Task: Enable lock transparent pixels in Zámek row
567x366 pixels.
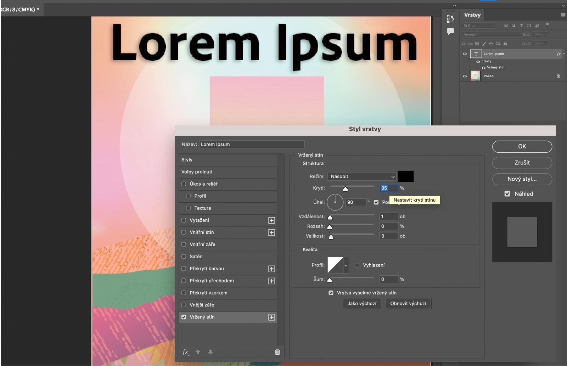Action: coord(477,44)
